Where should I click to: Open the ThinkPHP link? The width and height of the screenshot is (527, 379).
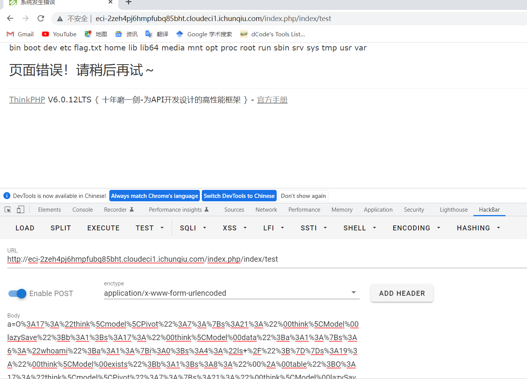pos(27,100)
